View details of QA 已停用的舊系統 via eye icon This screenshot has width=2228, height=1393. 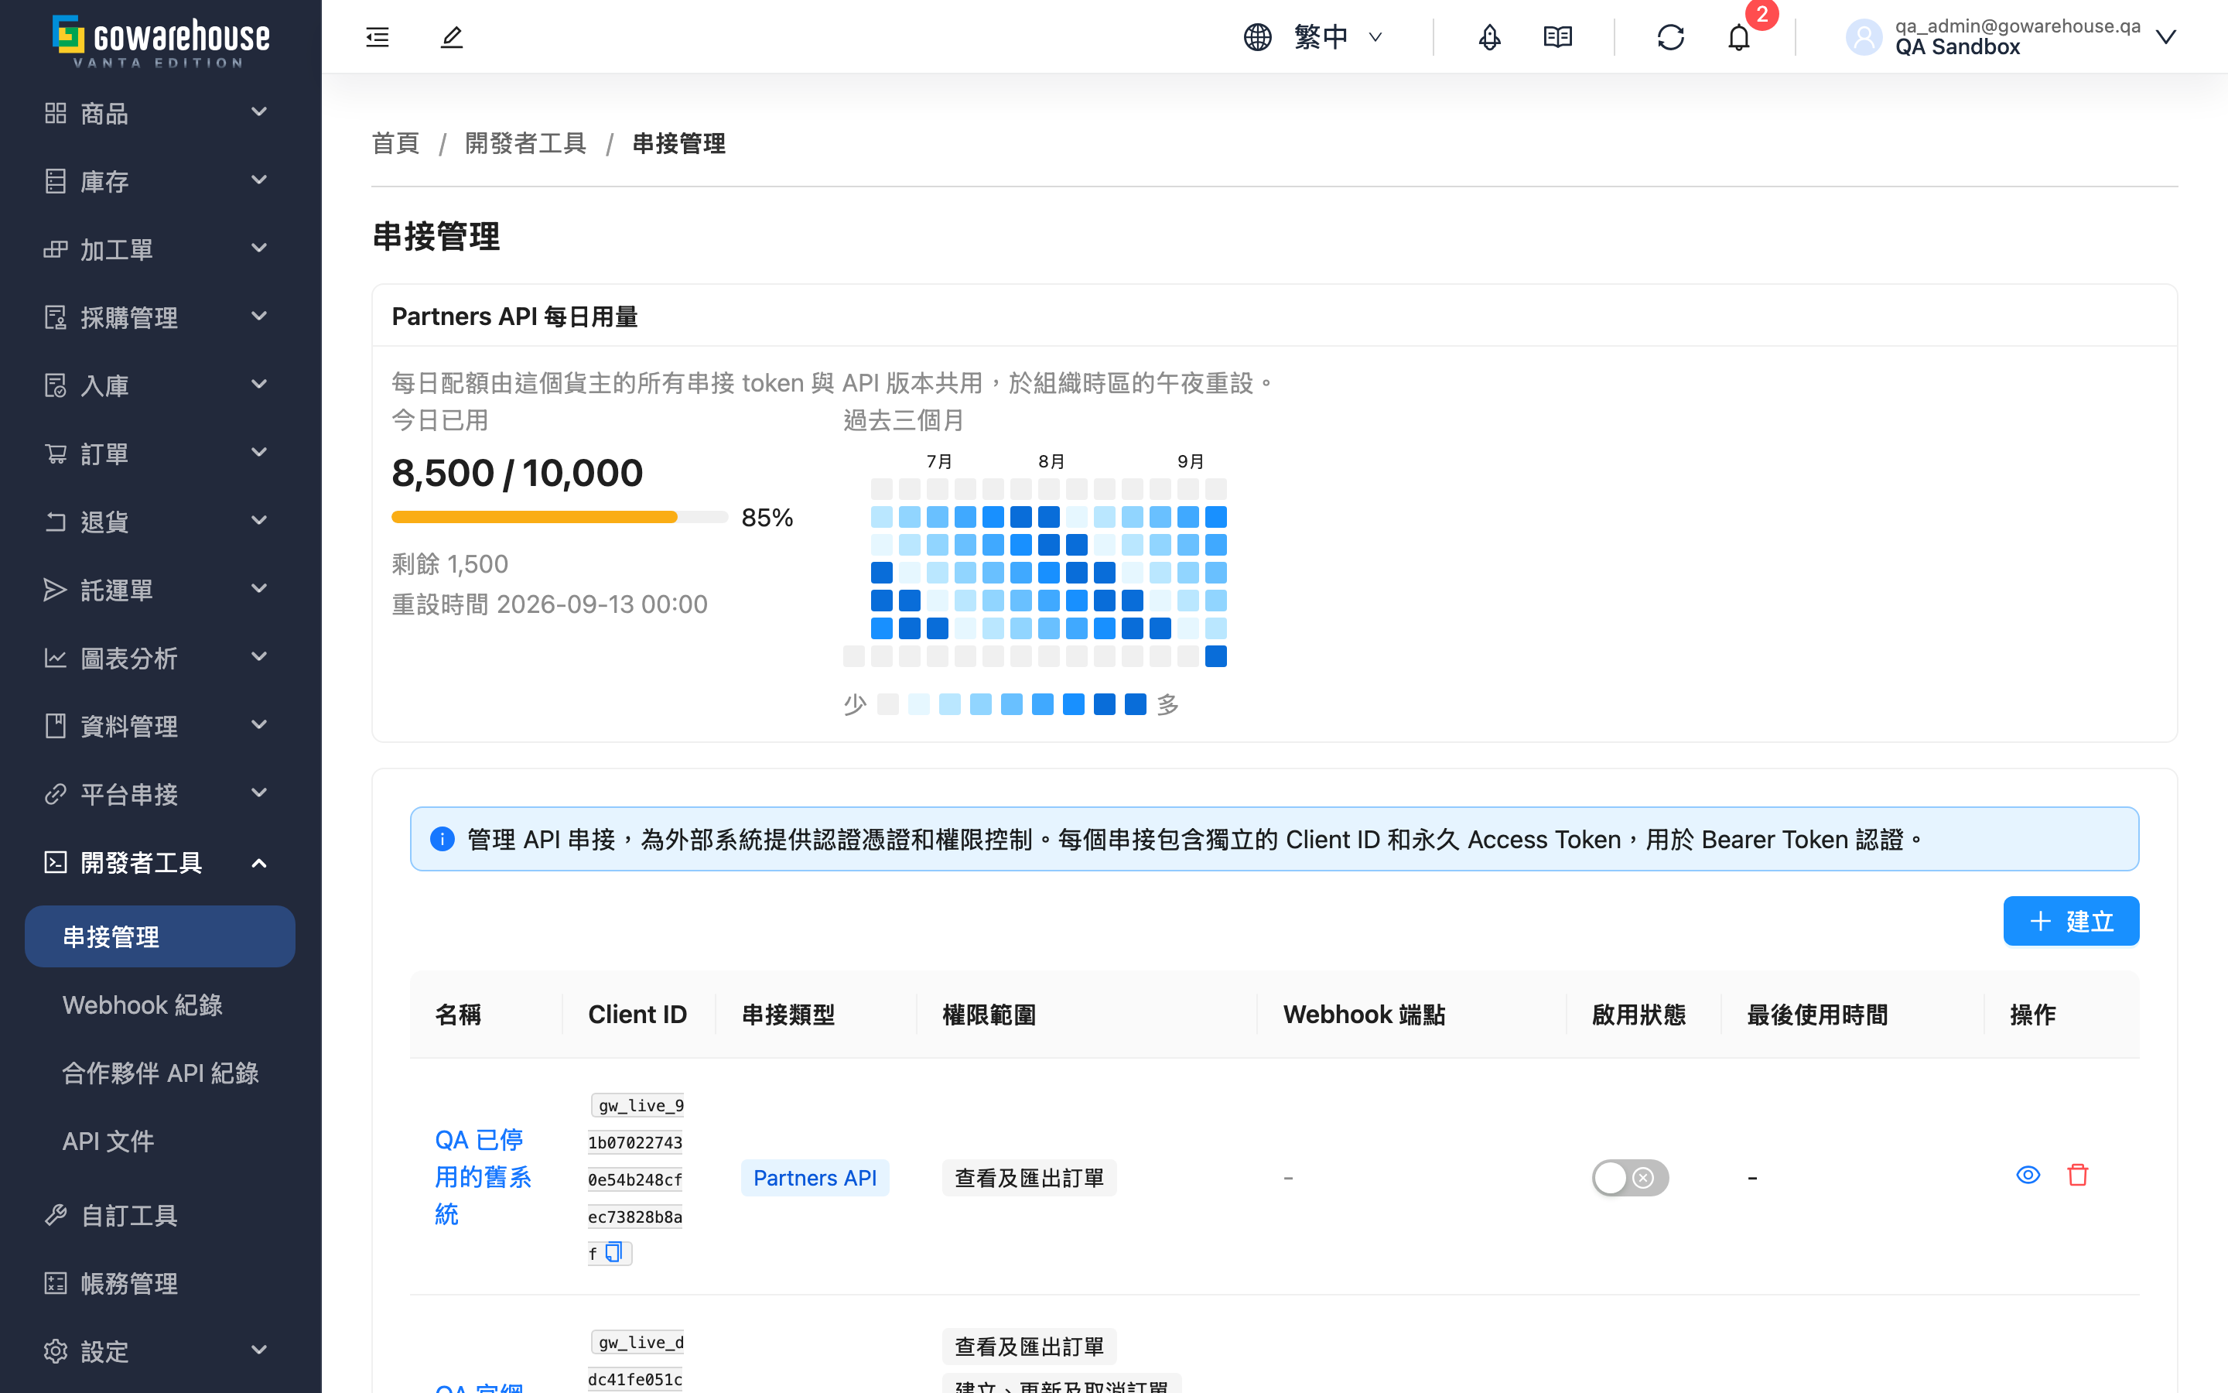(x=2028, y=1175)
